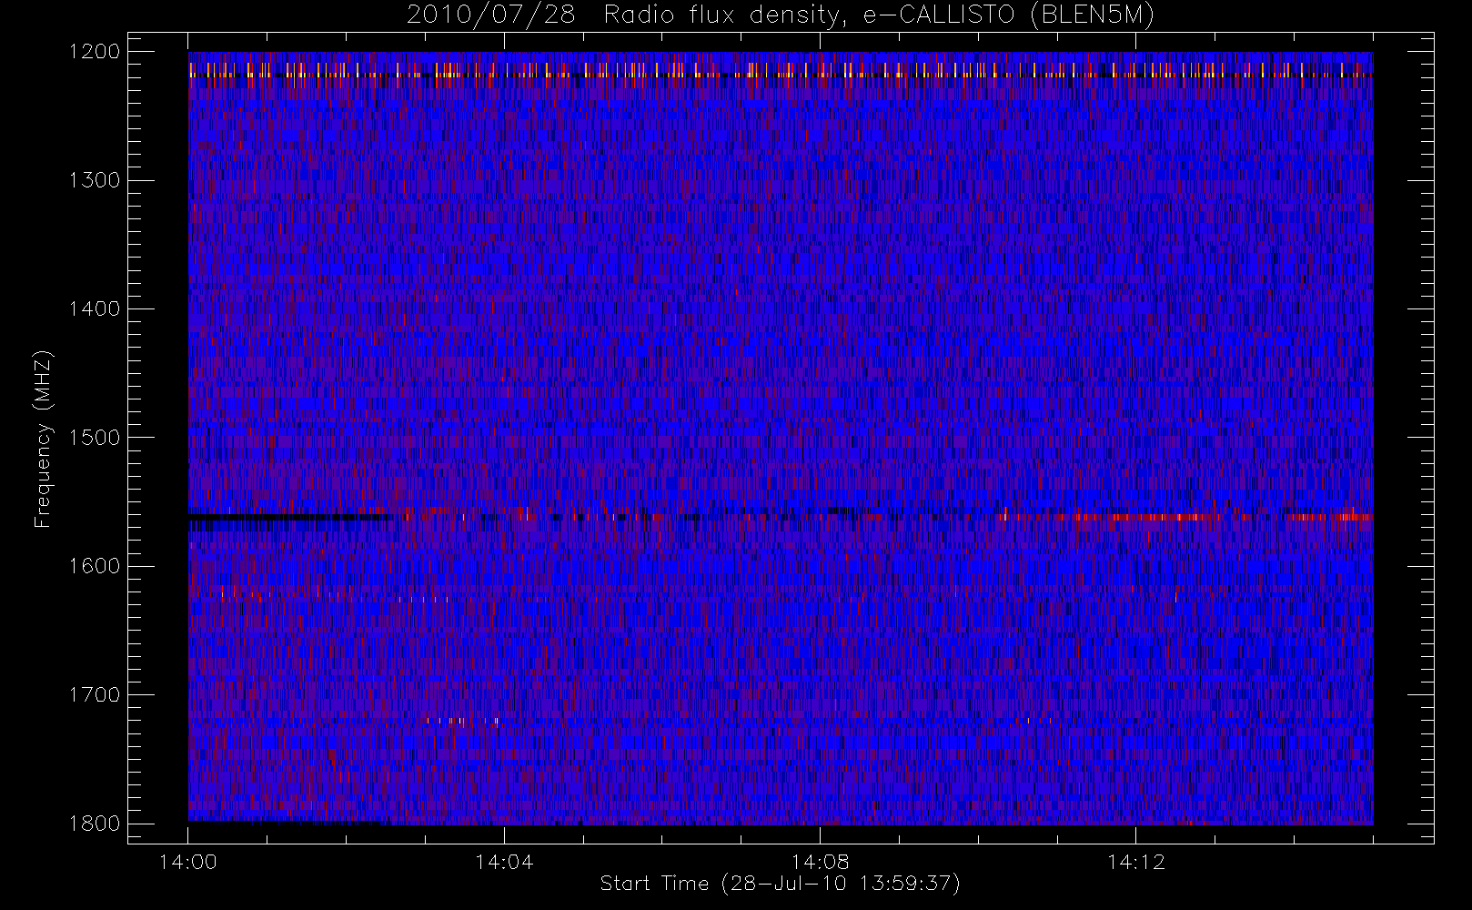The height and width of the screenshot is (910, 1472).
Task: Select the 1700 frequency tick label
Action: 95,695
